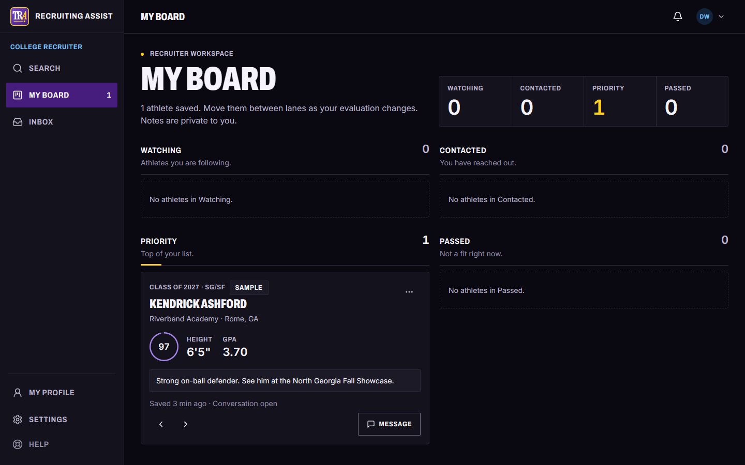This screenshot has width=745, height=465.
Task: Click the GPA 3.70 value
Action: 235,352
